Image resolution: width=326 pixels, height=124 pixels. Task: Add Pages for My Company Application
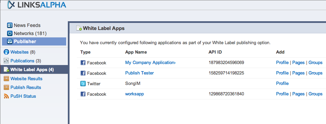click(298, 63)
